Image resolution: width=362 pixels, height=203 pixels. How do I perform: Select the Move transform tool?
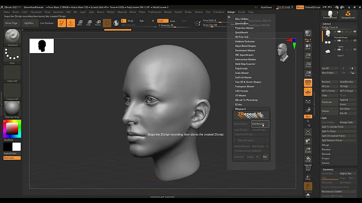point(80,23)
